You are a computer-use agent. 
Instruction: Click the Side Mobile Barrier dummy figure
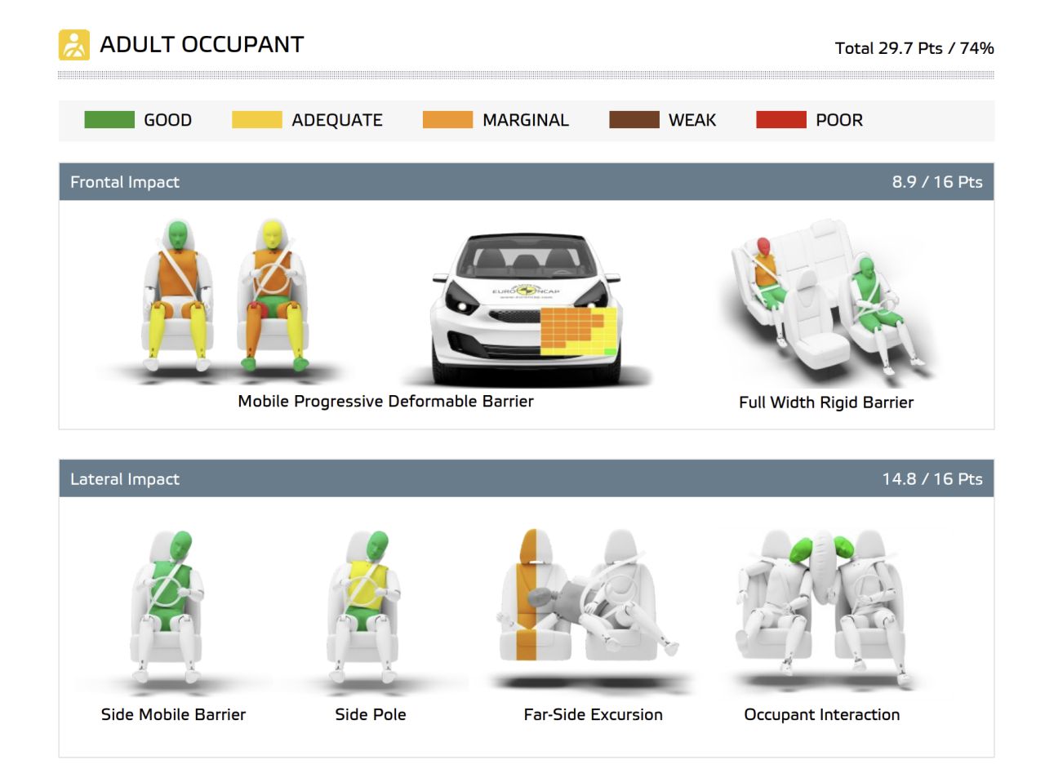pyautogui.click(x=169, y=608)
